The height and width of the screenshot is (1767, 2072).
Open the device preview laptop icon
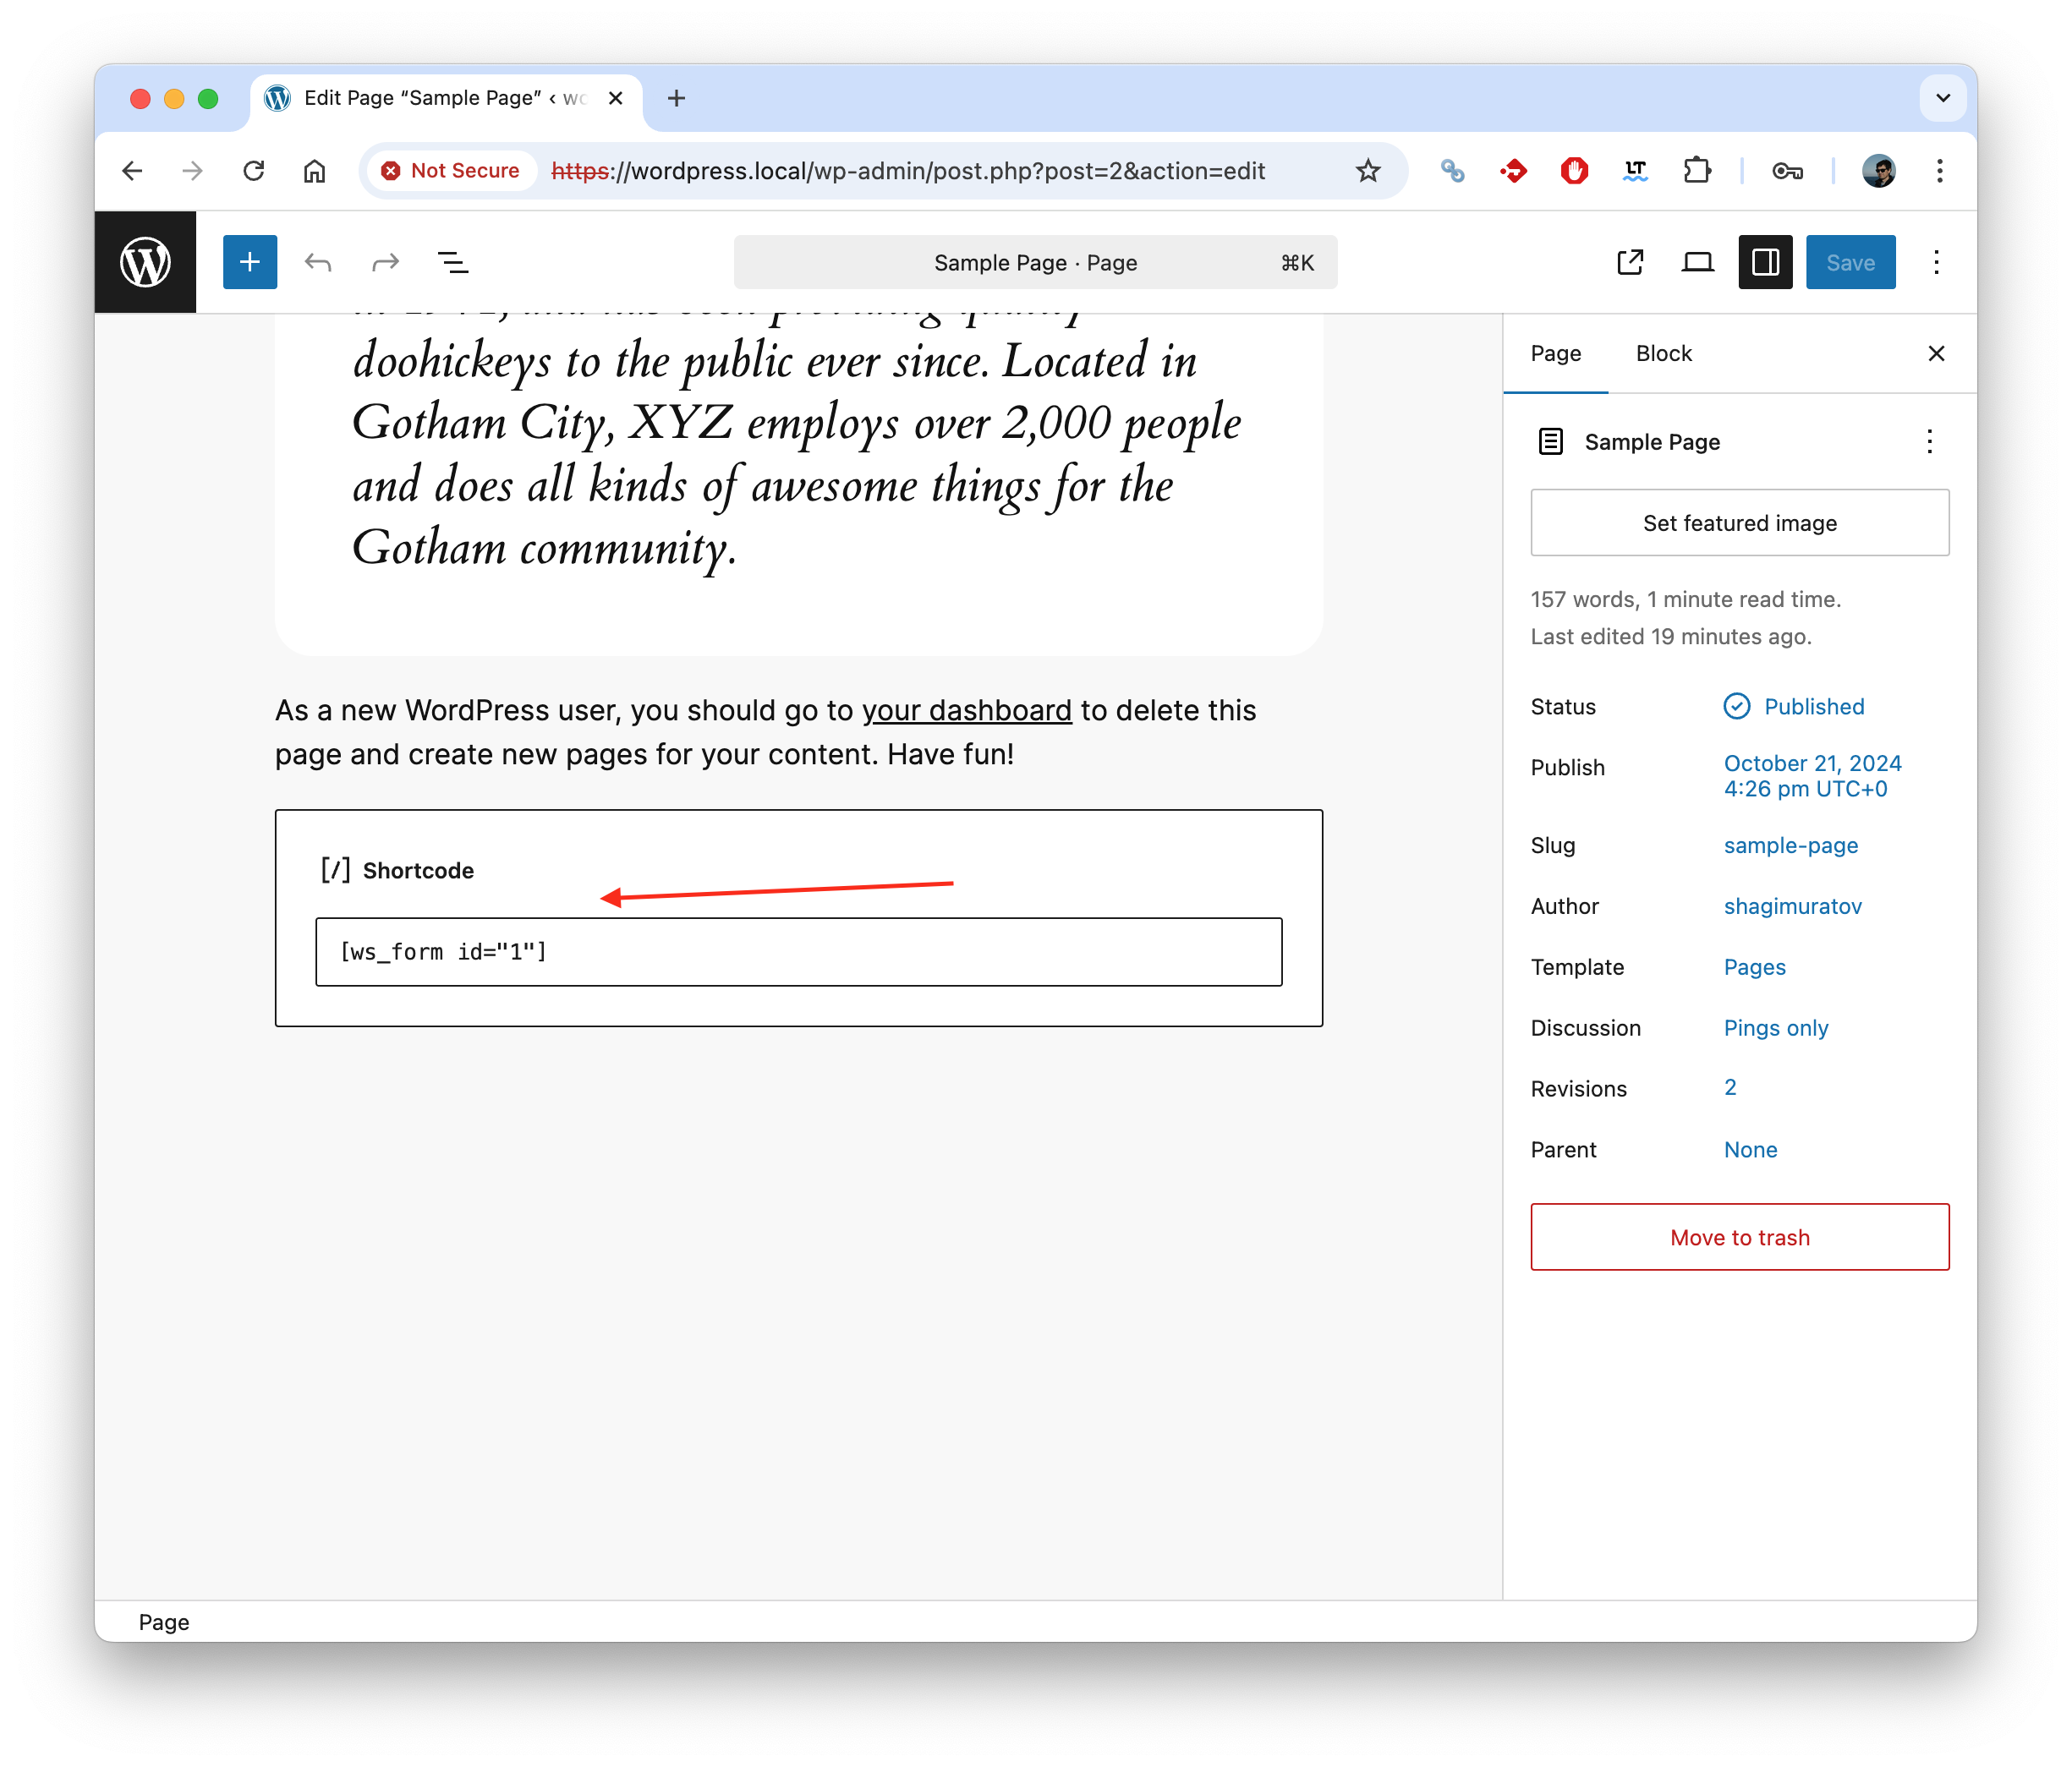(1697, 262)
